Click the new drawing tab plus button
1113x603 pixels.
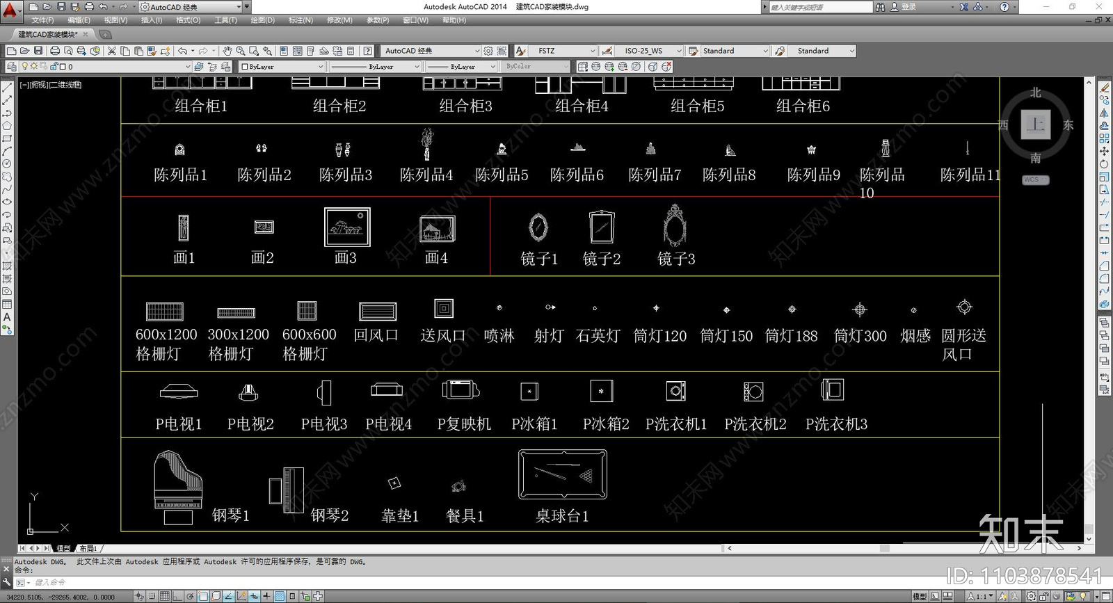(105, 34)
